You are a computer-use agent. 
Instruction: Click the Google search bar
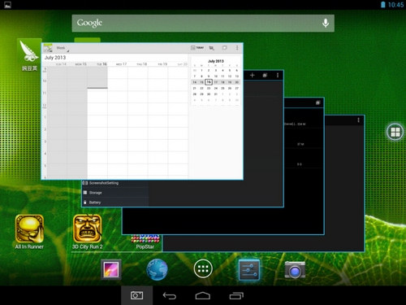point(203,24)
